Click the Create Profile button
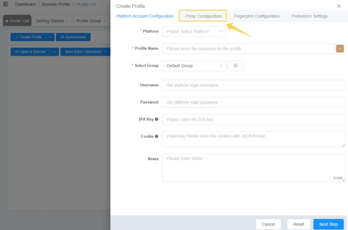The width and height of the screenshot is (348, 230). click(29, 37)
